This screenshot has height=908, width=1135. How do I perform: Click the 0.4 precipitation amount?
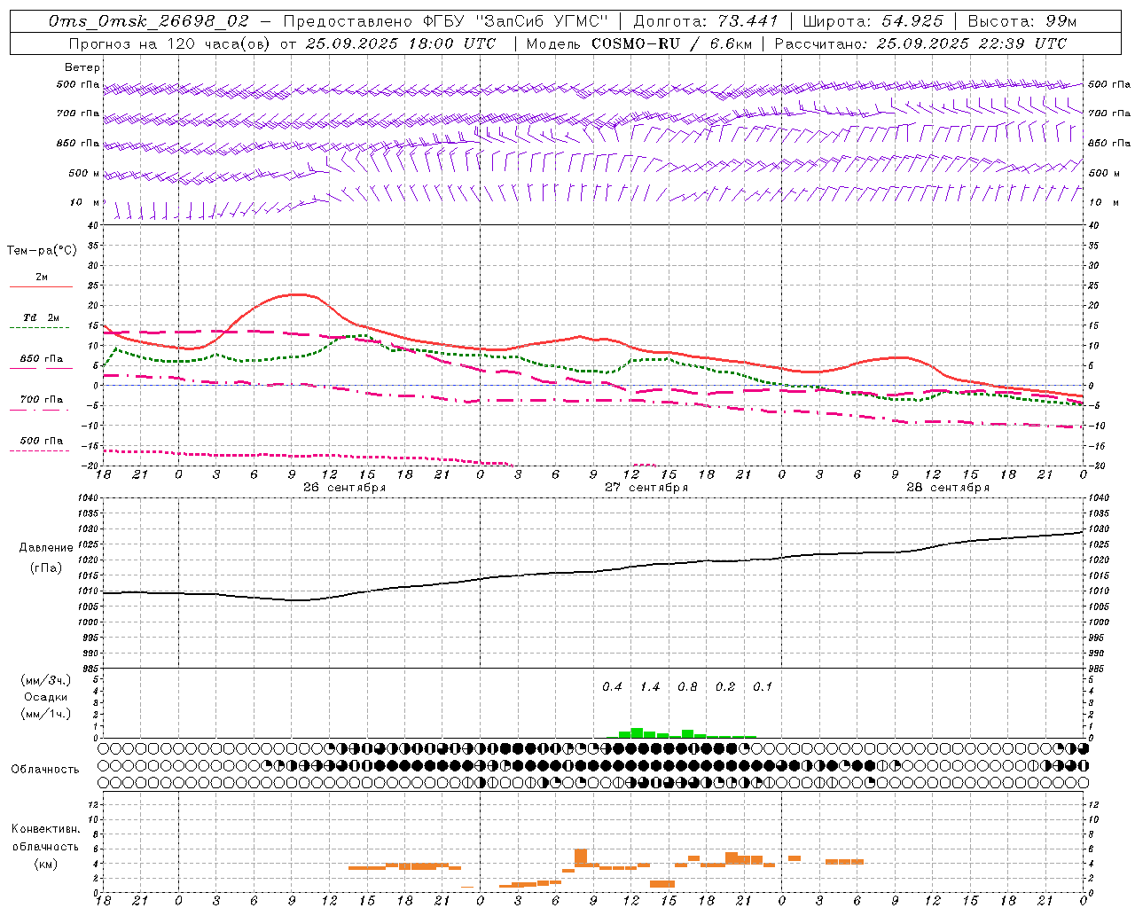612,687
